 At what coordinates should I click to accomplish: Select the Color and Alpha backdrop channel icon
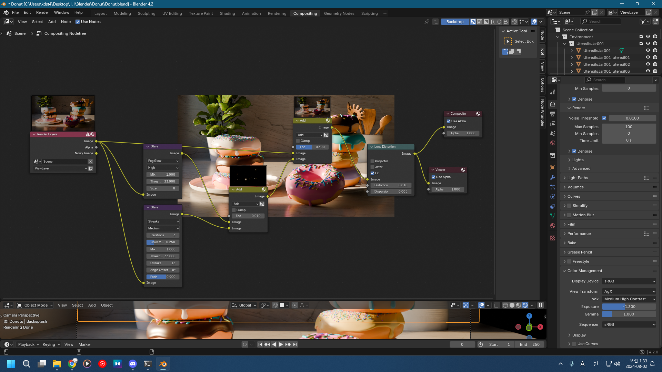[473, 22]
